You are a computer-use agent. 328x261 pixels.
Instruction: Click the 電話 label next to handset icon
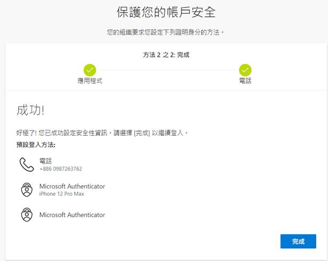click(46, 161)
